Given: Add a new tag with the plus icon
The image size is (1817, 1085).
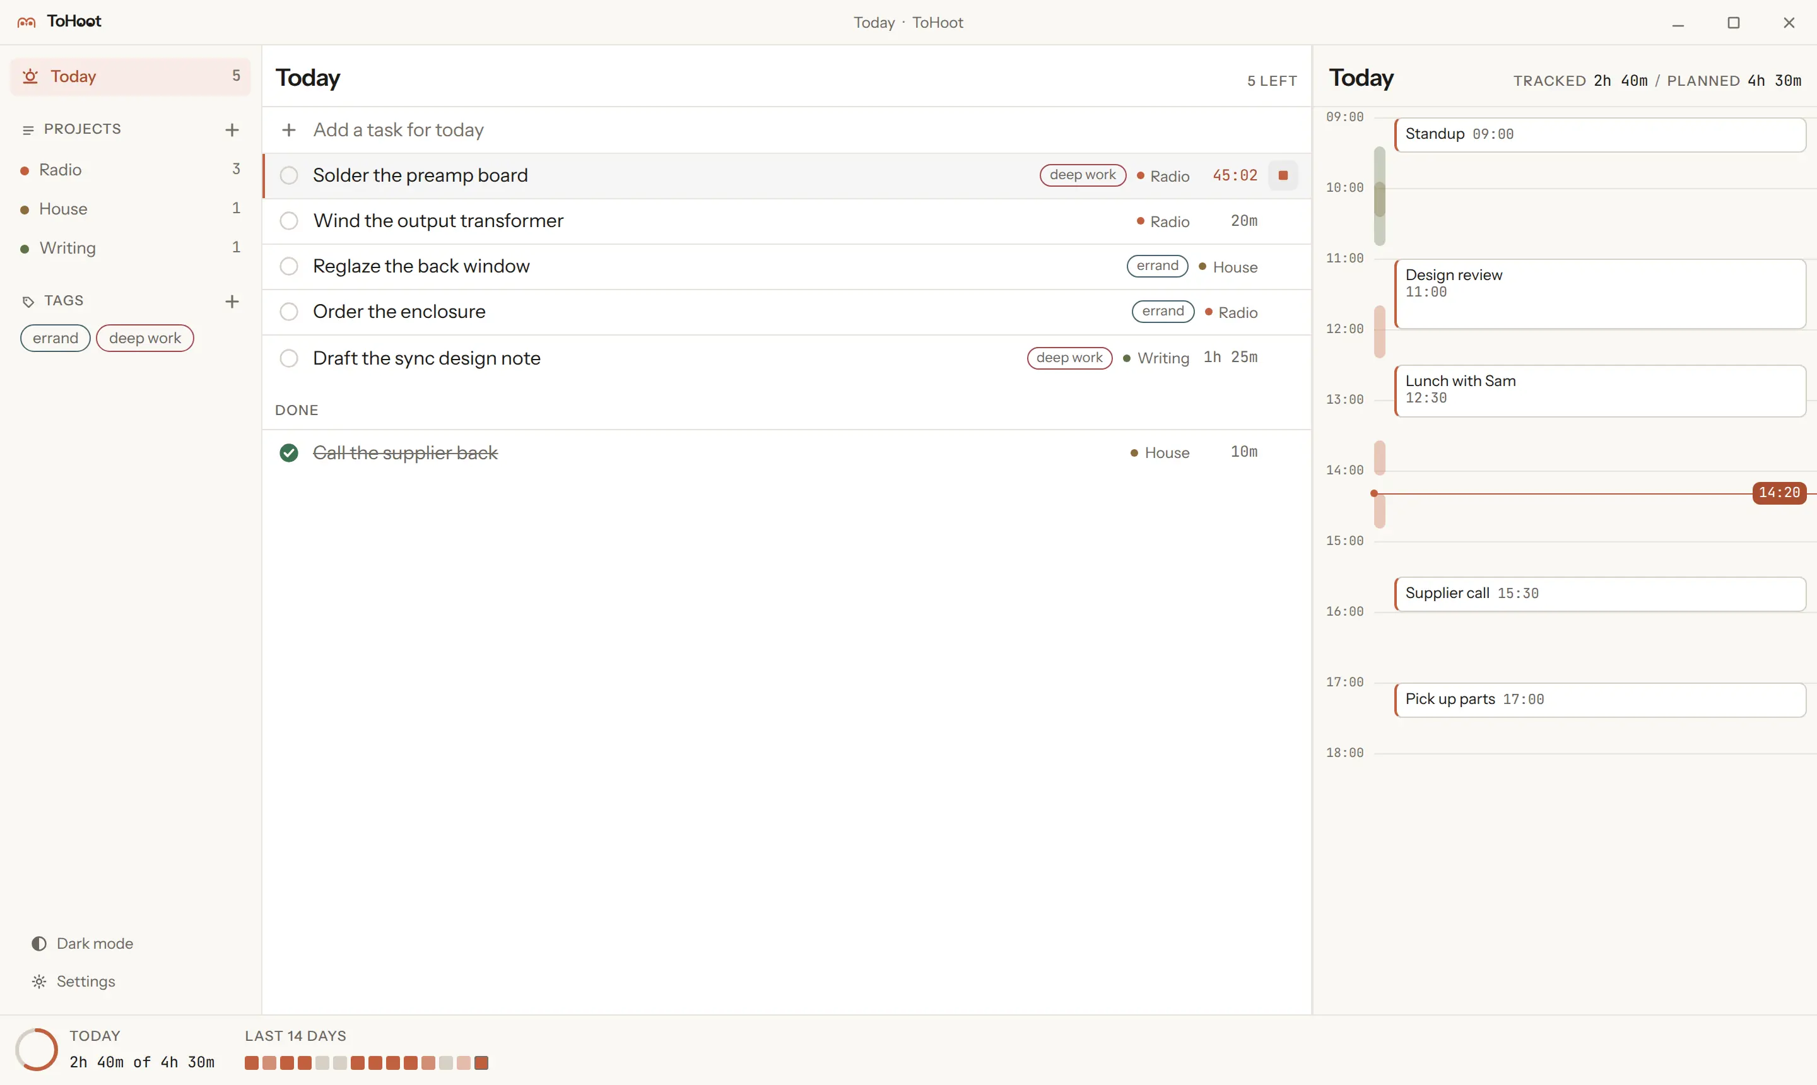Looking at the screenshot, I should coord(232,302).
